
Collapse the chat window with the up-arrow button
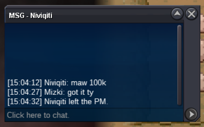click(x=177, y=14)
